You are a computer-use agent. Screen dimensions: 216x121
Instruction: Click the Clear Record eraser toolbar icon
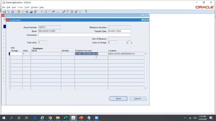click(x=53, y=12)
